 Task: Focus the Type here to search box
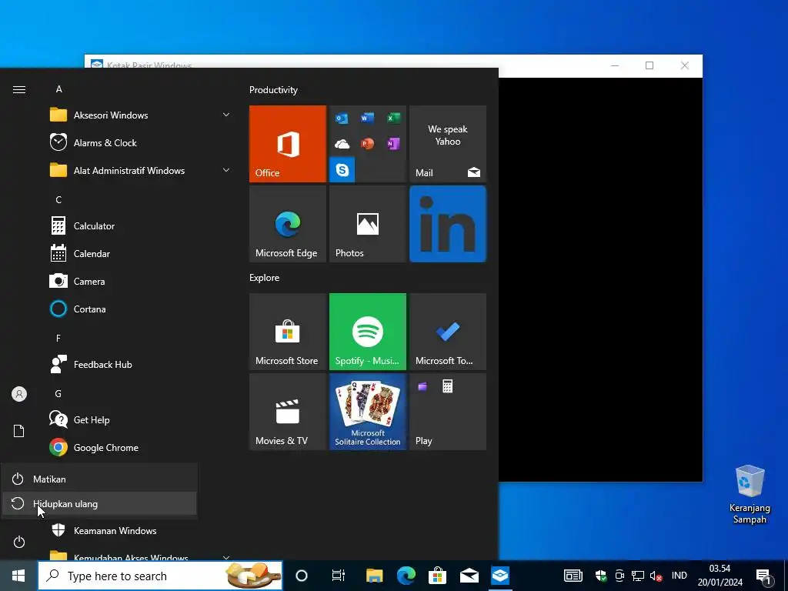[x=160, y=576]
